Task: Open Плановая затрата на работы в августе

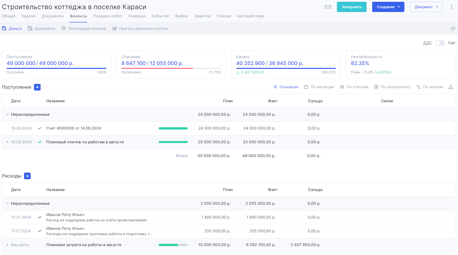Action: click(x=84, y=245)
